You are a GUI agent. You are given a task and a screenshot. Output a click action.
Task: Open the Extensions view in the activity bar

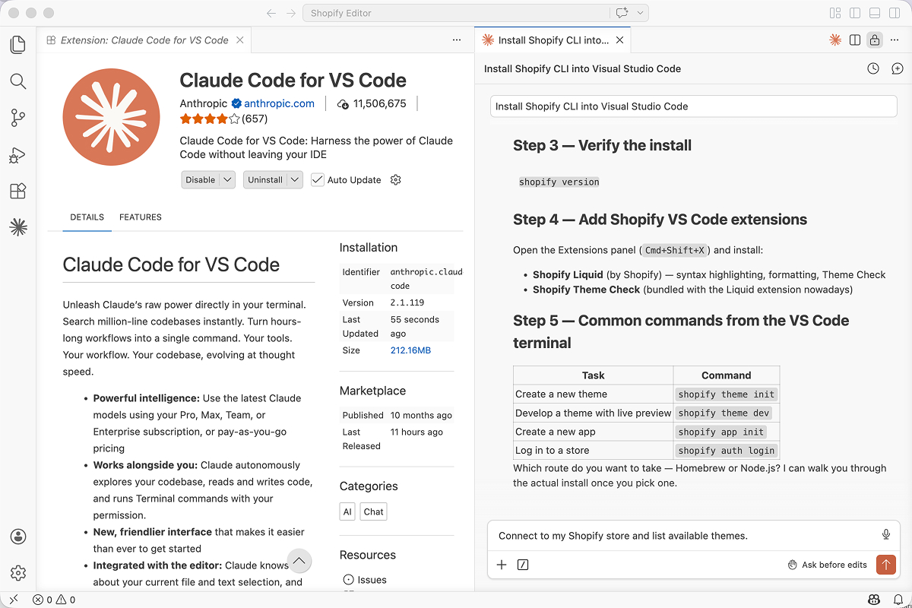coord(18,191)
